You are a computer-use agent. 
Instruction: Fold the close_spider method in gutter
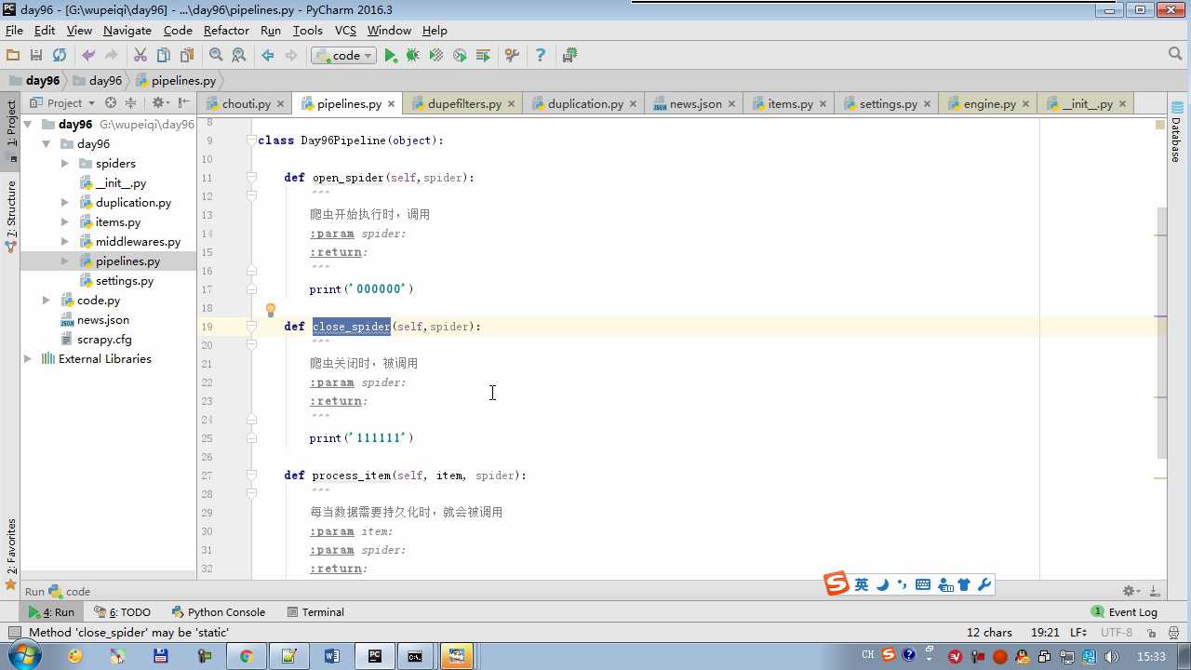[x=251, y=327]
